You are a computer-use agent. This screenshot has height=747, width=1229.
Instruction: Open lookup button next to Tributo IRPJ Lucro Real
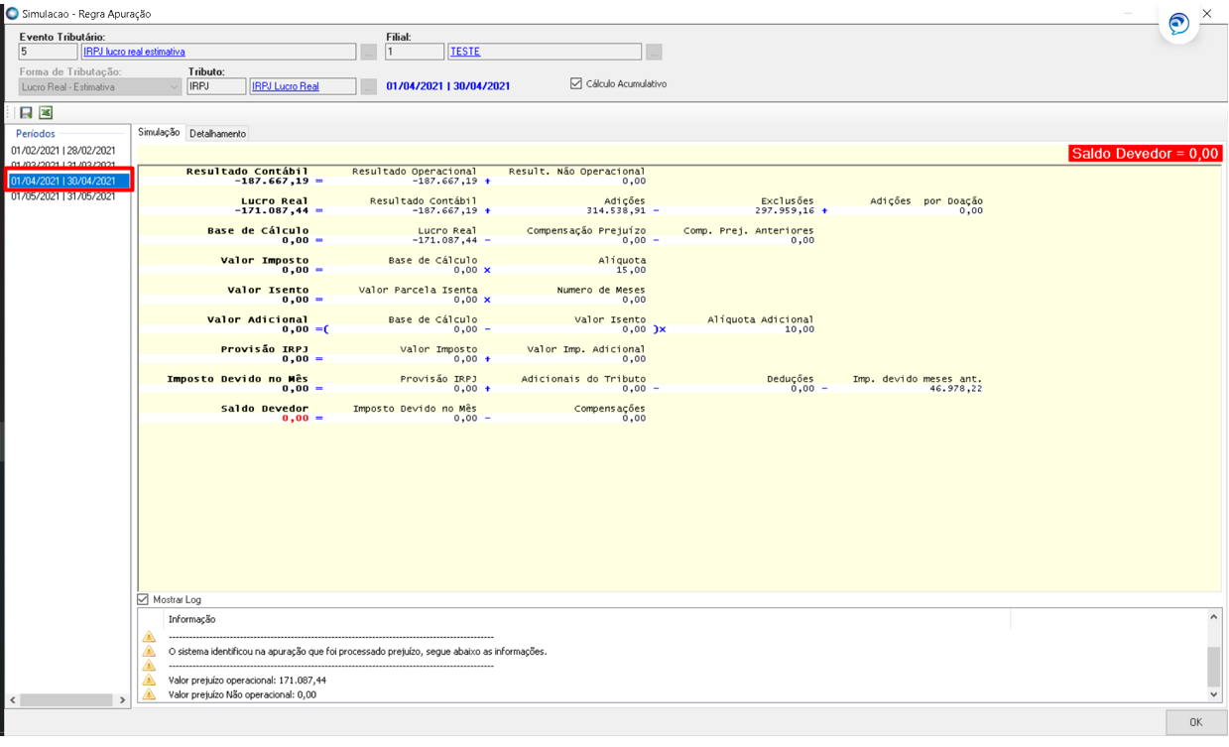pos(368,86)
